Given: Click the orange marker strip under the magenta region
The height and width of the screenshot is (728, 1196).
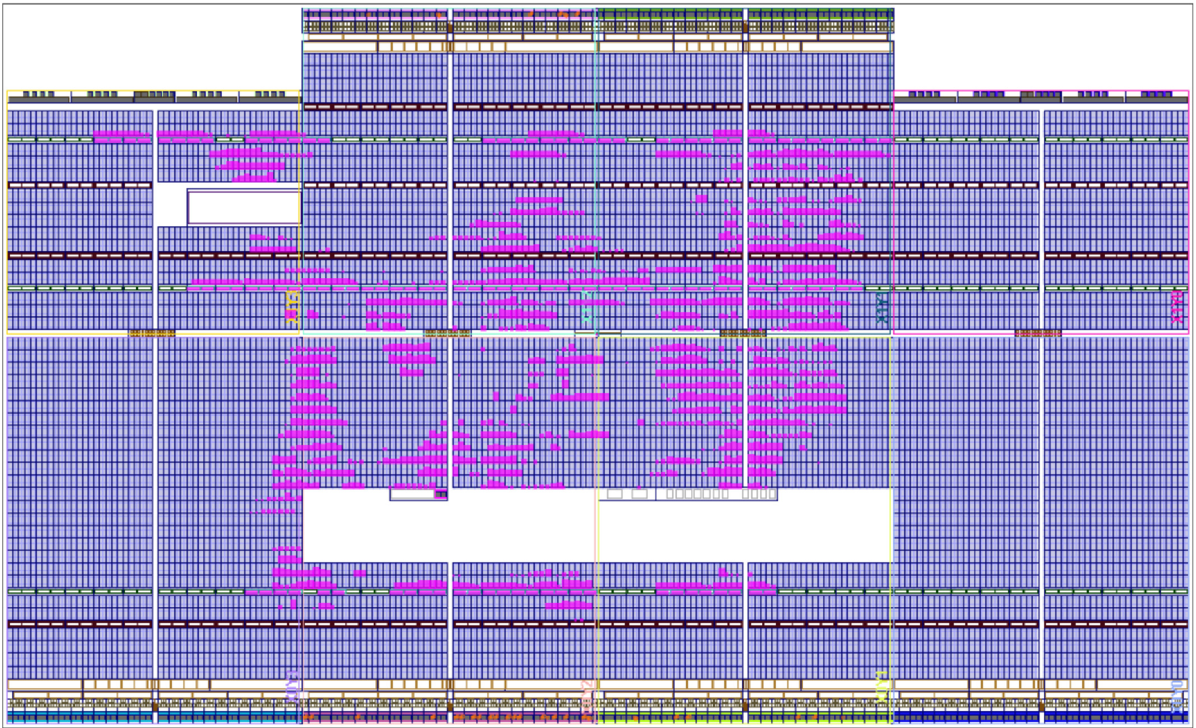Looking at the screenshot, I should pos(1038,333).
